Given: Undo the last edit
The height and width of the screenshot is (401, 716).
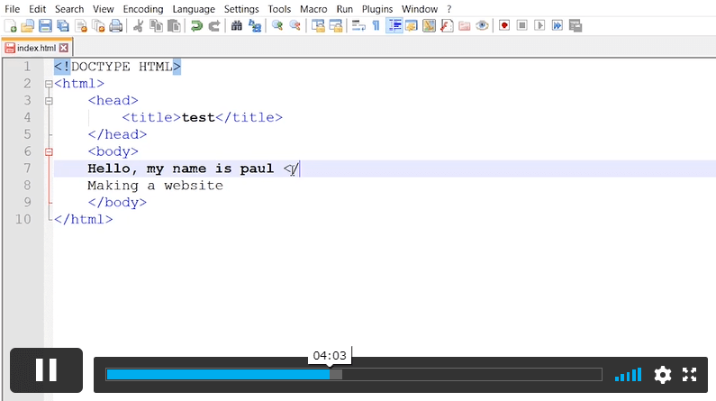Looking at the screenshot, I should [196, 26].
